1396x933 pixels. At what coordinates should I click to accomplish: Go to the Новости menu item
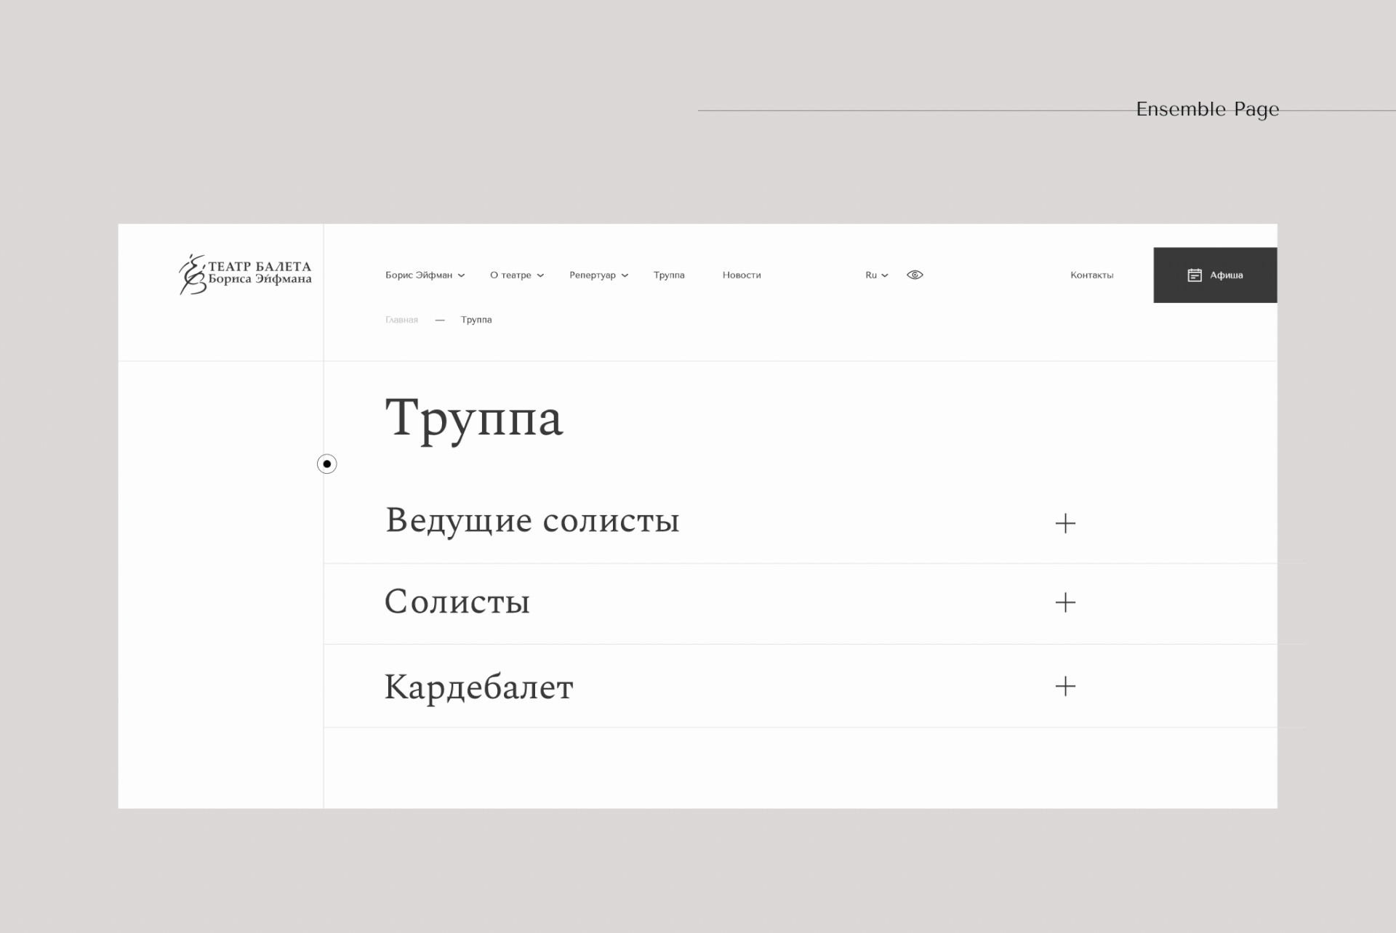741,275
